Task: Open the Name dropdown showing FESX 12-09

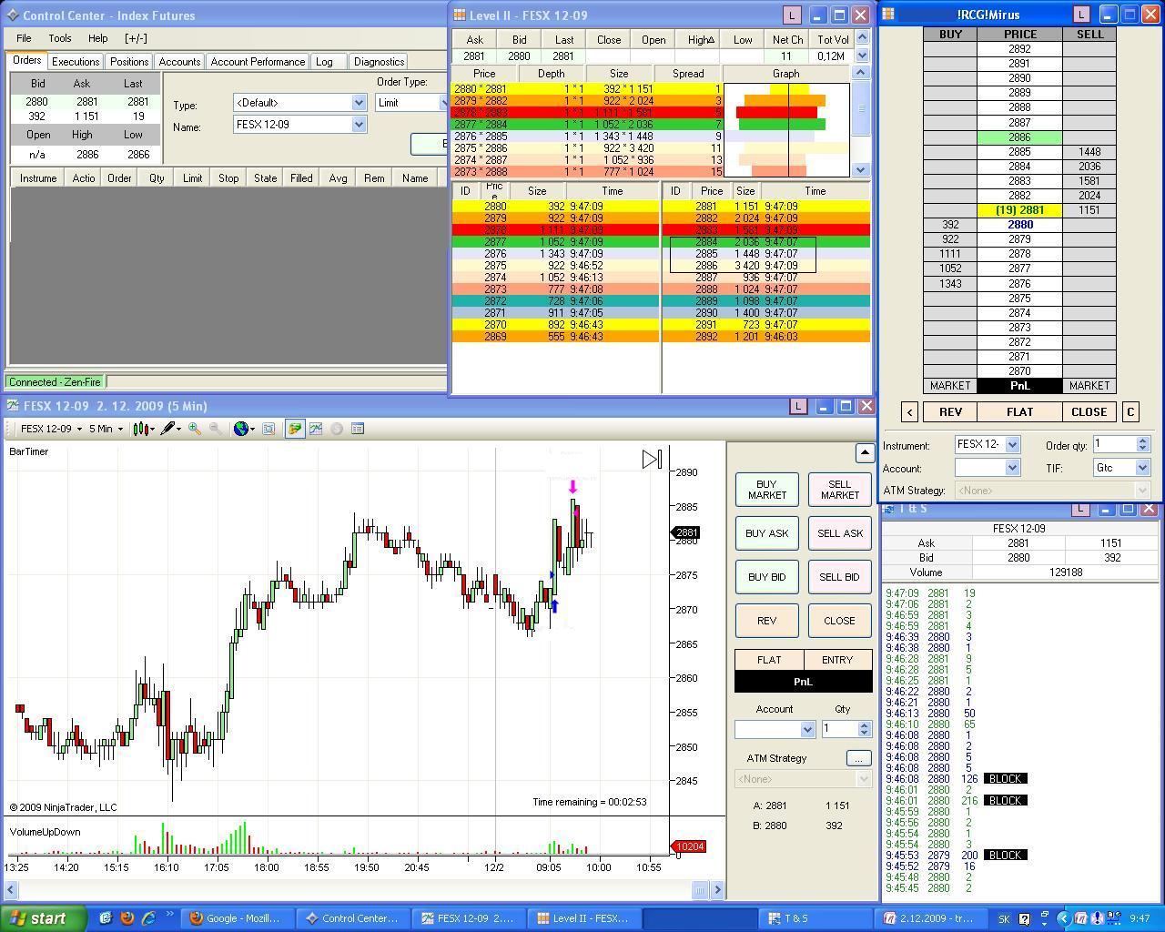Action: coord(359,125)
